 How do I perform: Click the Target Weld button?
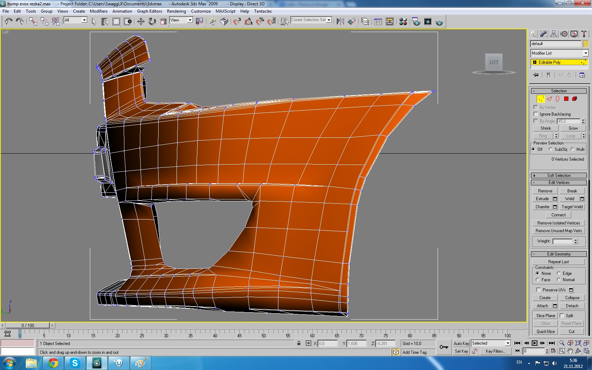572,207
